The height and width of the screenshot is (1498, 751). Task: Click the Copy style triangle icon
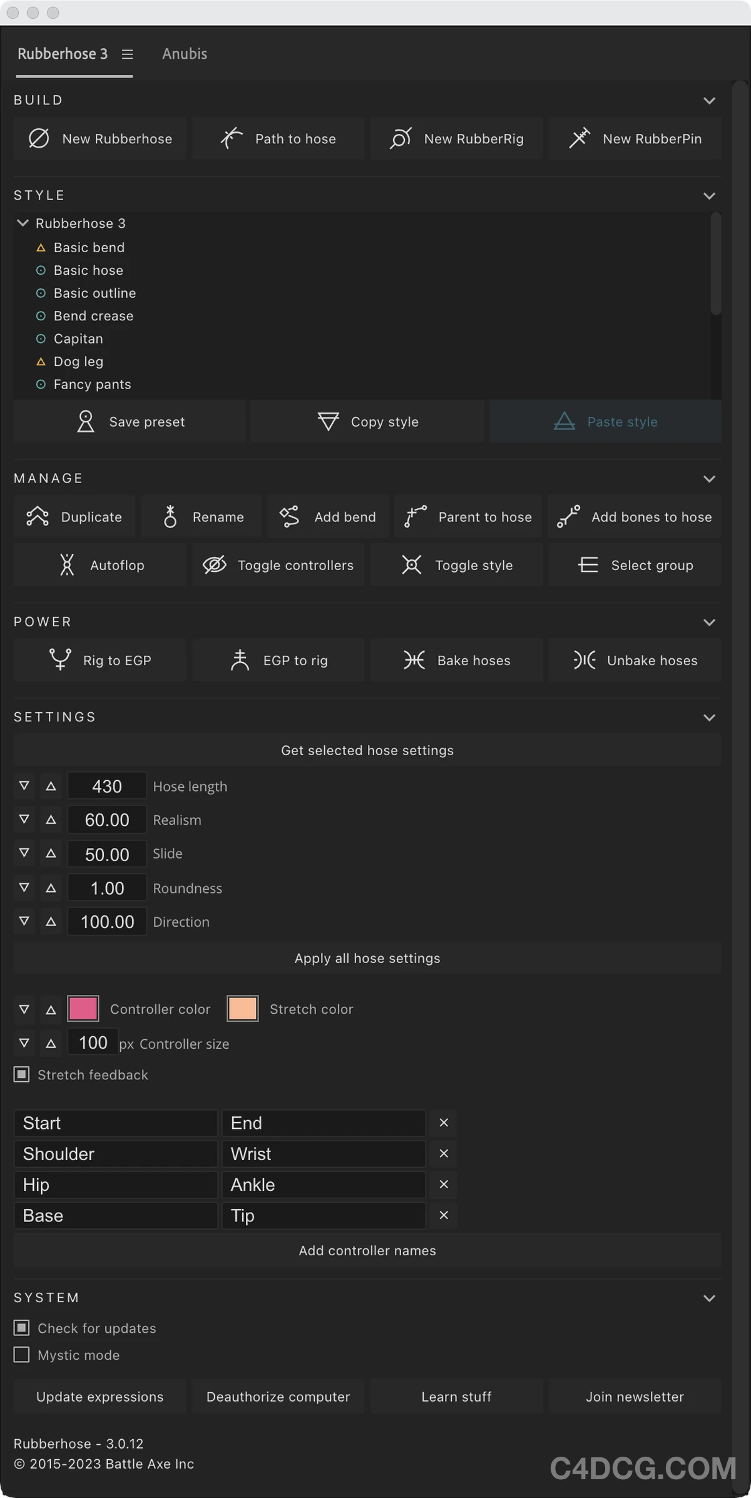click(328, 421)
